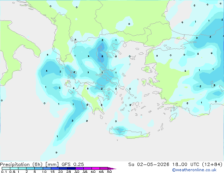Screen dimensions: 224x173
Task: Click the "25" legend scale label
Action: click(x=69, y=172)
